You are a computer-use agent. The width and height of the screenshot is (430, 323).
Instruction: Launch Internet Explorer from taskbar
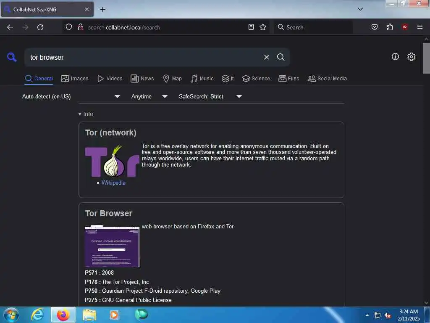click(37, 315)
